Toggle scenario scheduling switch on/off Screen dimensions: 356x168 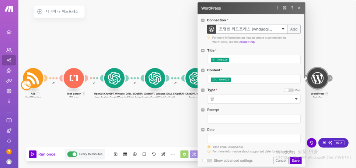(x=72, y=154)
